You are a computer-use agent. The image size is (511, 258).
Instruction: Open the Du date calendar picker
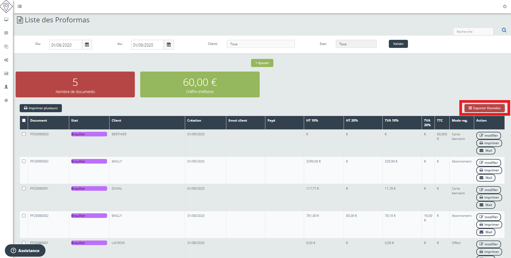point(87,44)
